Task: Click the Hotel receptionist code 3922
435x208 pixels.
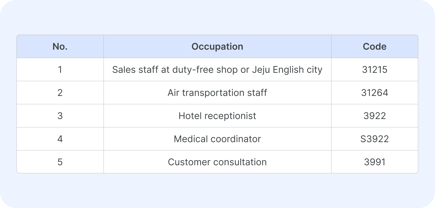Action: (x=374, y=116)
